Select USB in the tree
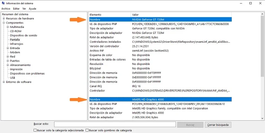Screen dimensions: 265x133 coord(12,78)
